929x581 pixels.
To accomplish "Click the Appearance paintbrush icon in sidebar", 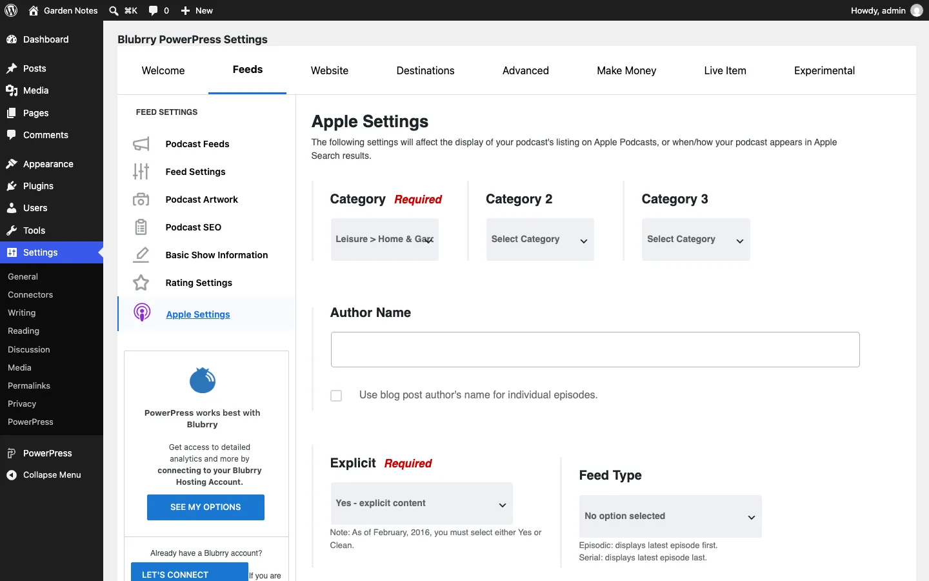I will [12, 164].
